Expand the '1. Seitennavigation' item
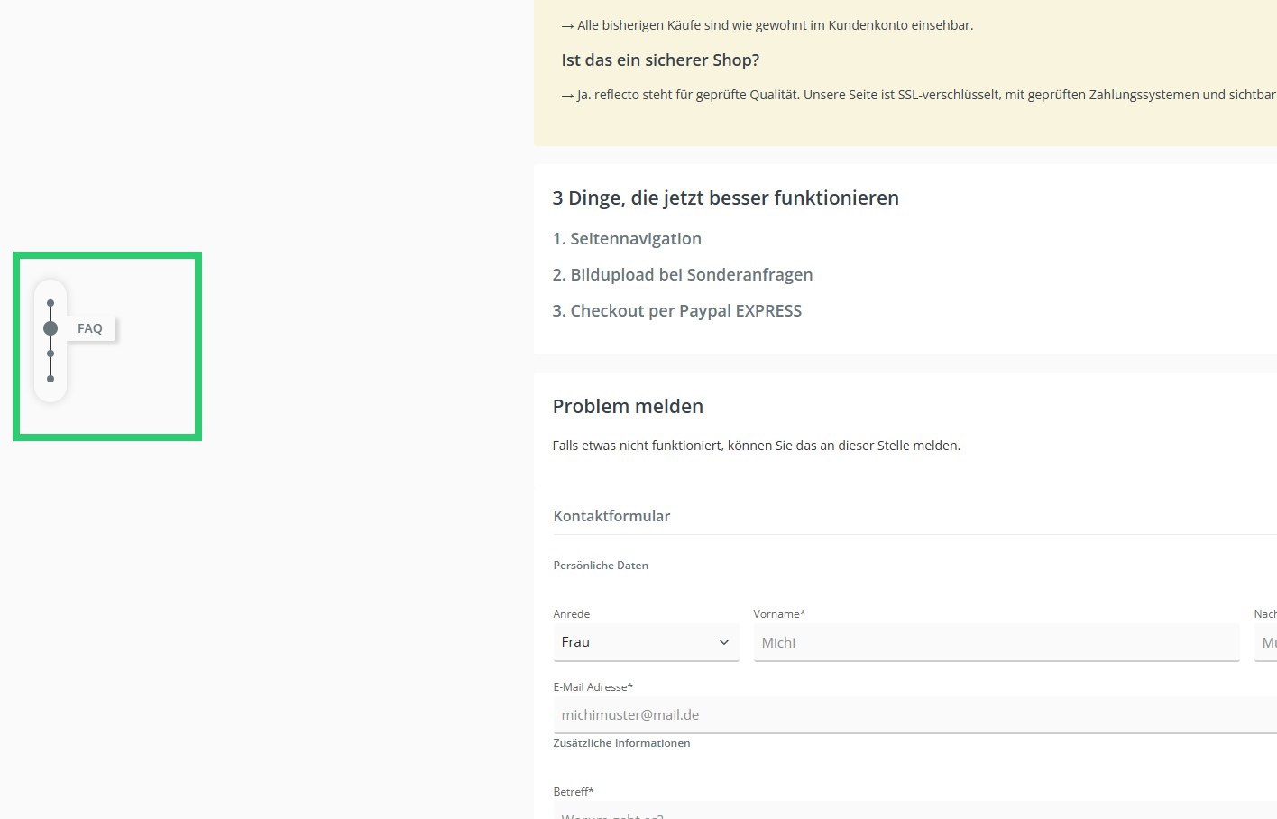 coord(627,239)
